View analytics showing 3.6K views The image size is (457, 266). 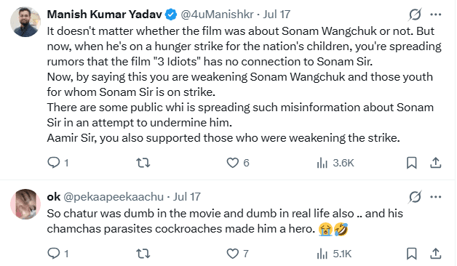(335, 163)
